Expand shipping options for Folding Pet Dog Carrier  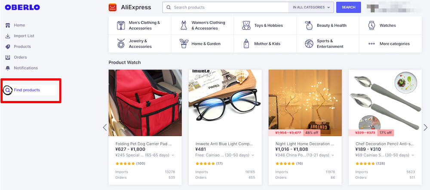(x=173, y=155)
